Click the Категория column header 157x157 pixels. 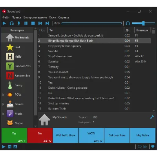pos(17,30)
